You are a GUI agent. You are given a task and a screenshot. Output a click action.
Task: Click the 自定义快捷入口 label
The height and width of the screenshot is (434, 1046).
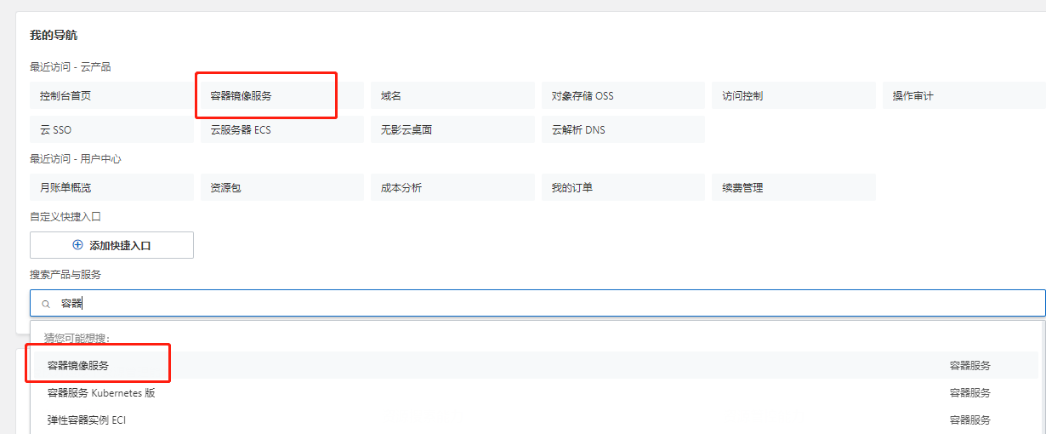pyautogui.click(x=65, y=216)
